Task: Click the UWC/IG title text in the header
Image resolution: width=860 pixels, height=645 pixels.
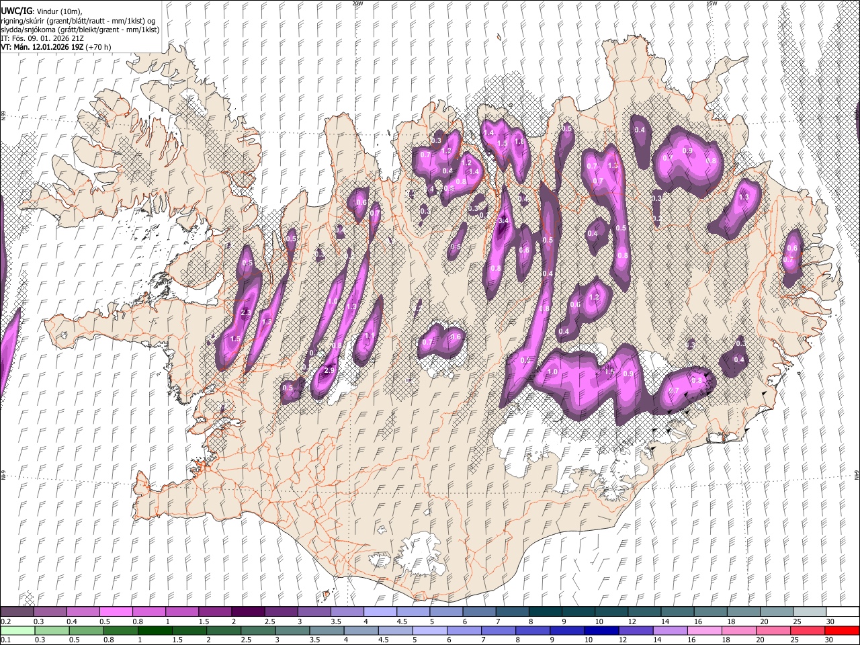Action: [16, 11]
